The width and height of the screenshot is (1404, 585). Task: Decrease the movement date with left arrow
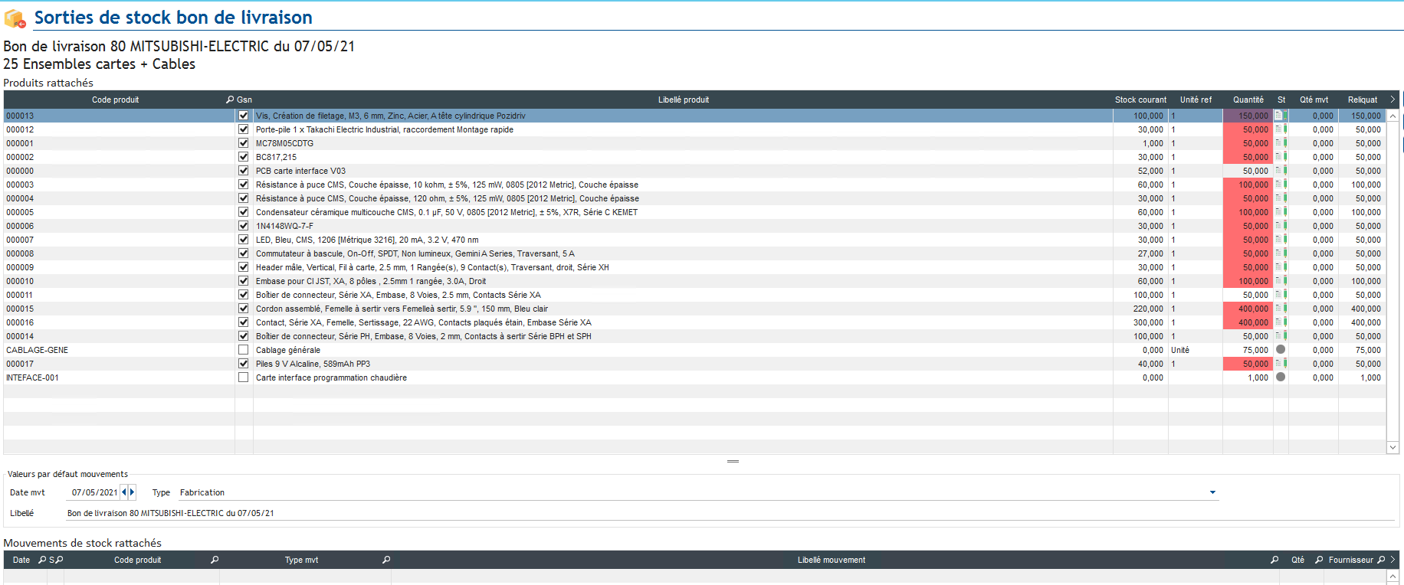tap(123, 492)
